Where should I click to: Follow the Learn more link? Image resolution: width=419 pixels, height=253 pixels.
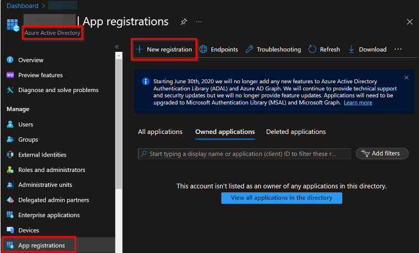[358, 103]
